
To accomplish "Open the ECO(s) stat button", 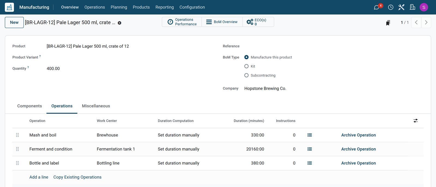I will (258, 22).
